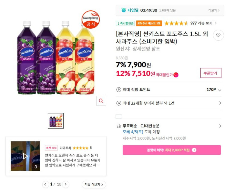234x194 pixels.
Task: Click the heart wishlist icon
Action: (218, 36)
